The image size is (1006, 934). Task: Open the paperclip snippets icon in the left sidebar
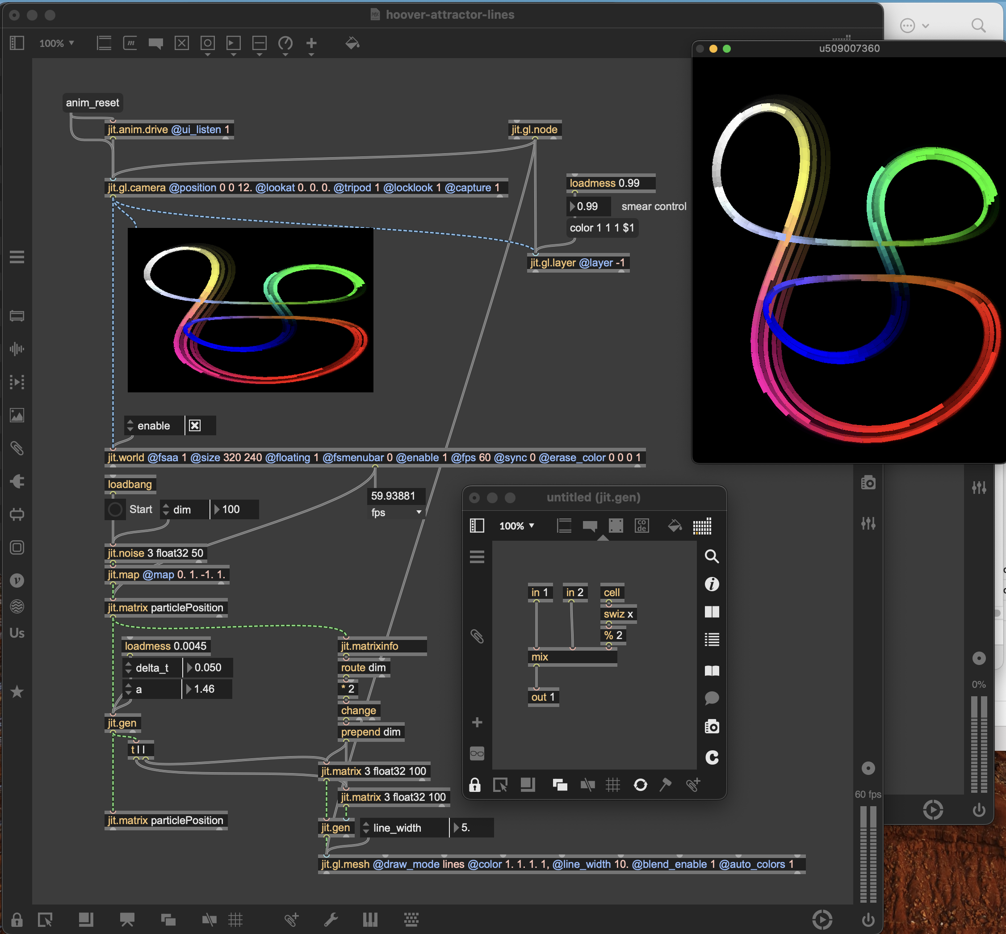(x=17, y=448)
